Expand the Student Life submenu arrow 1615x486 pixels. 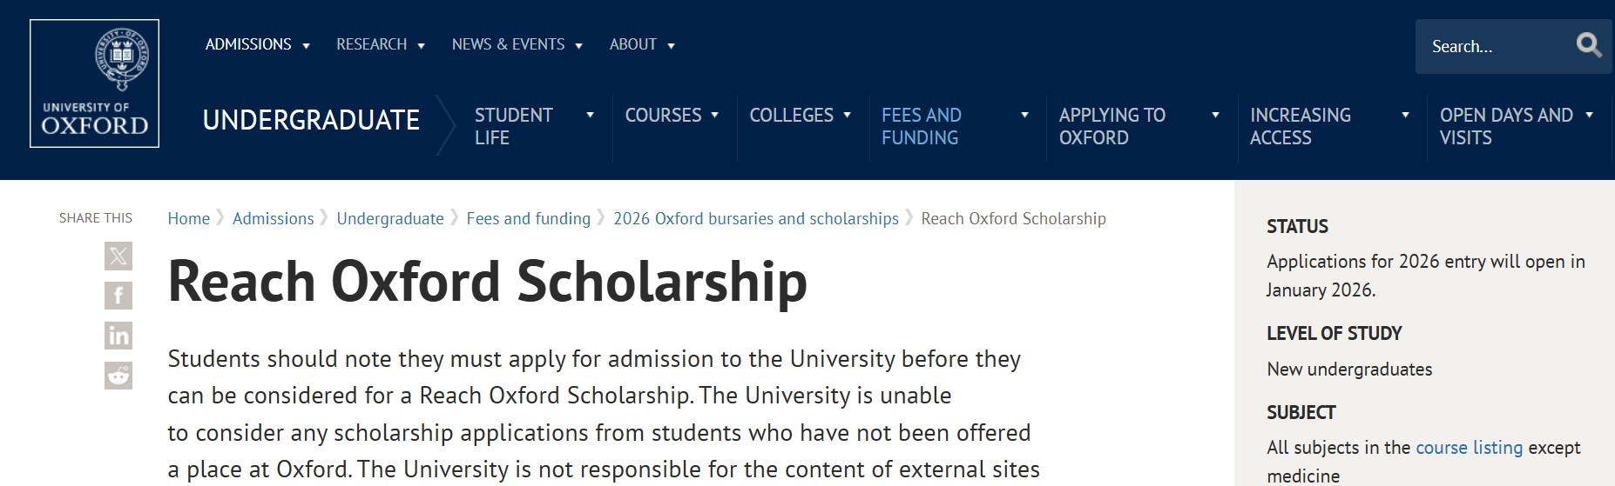[x=590, y=115]
